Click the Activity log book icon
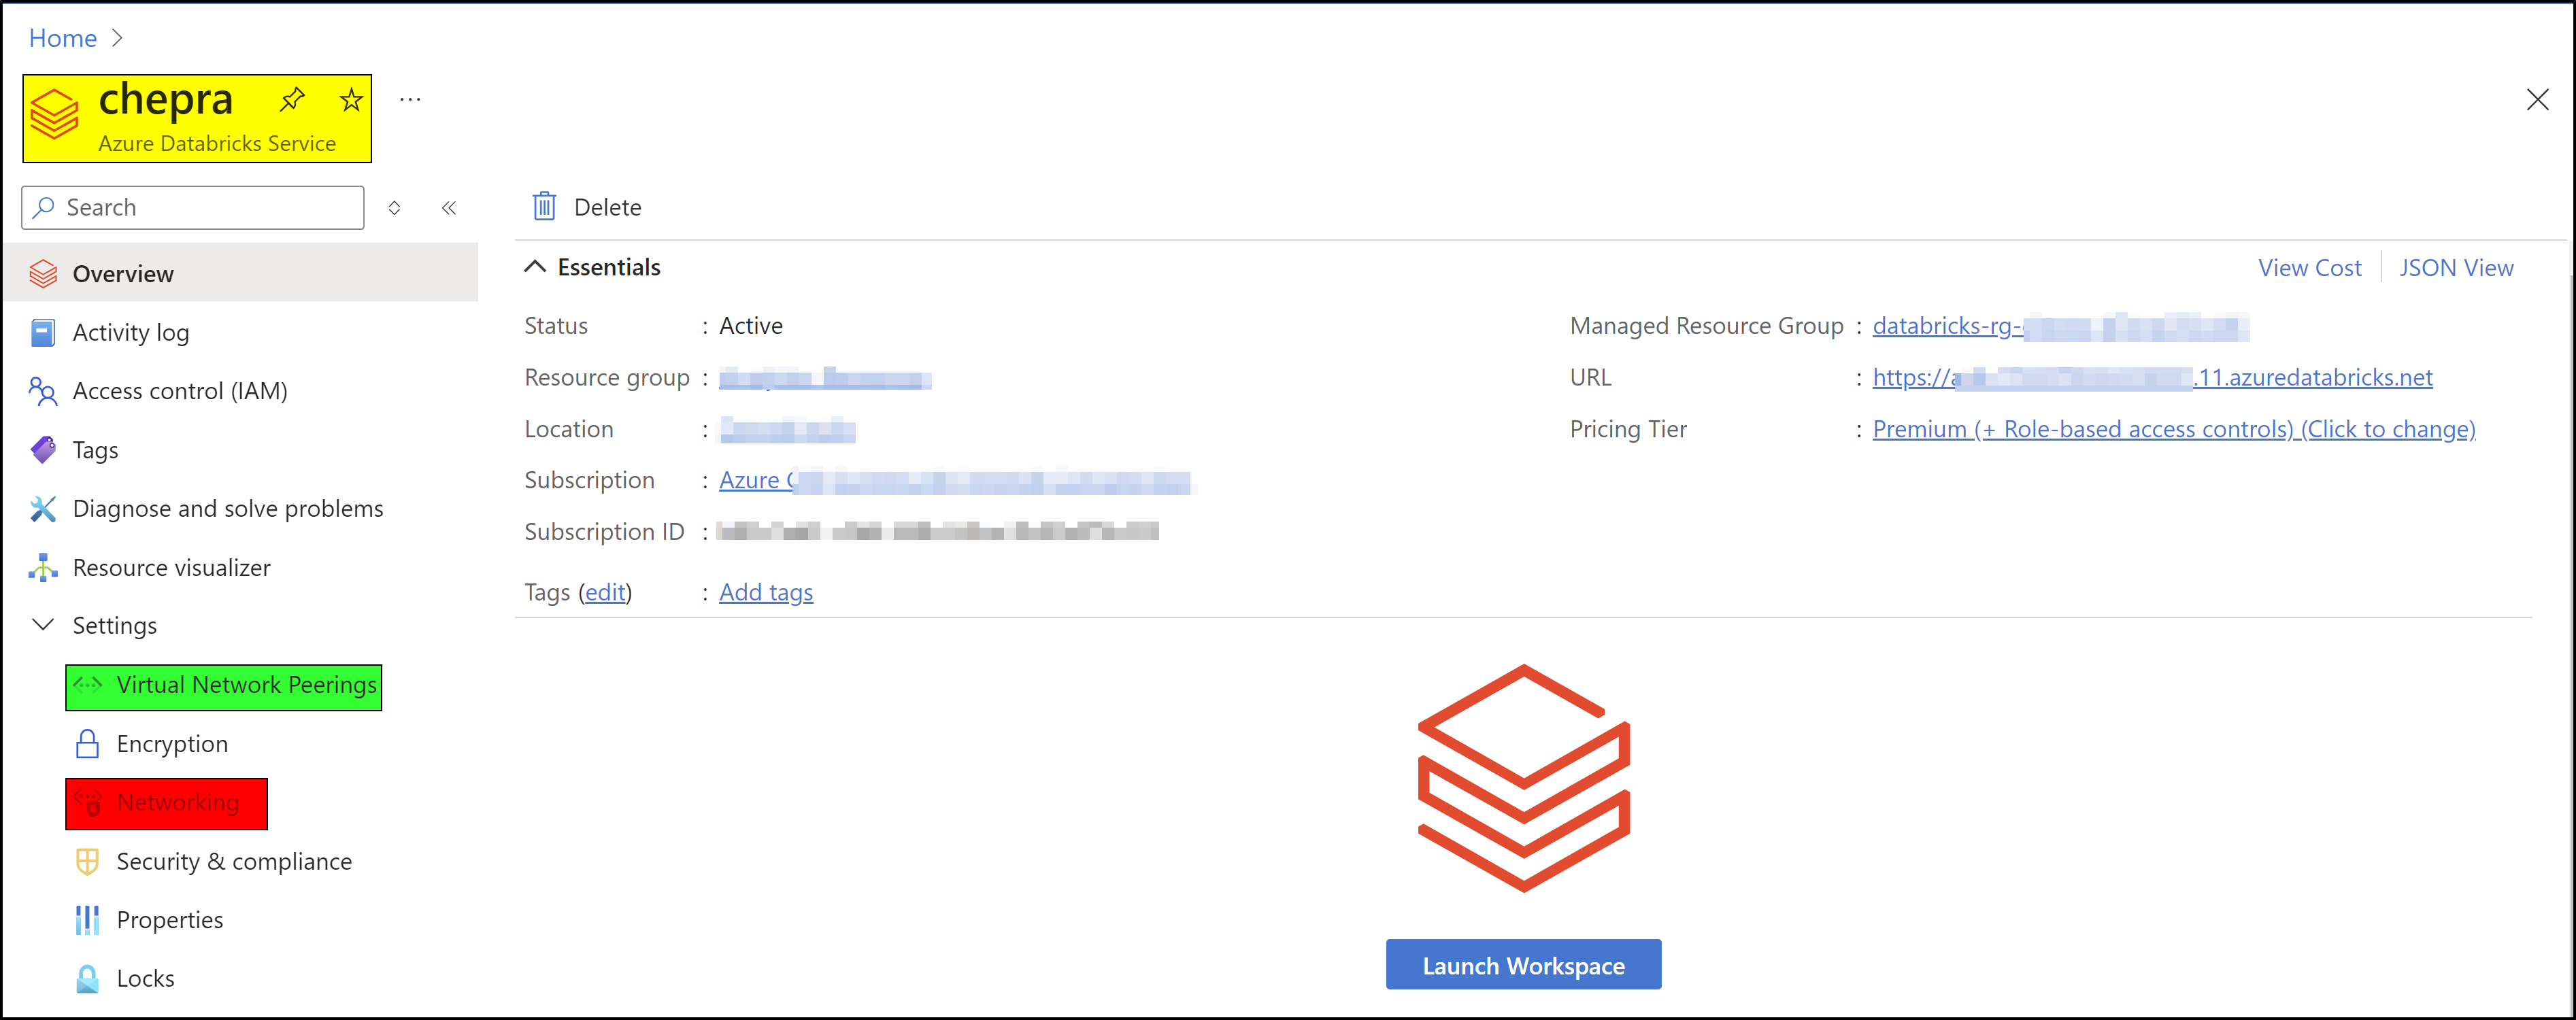 point(43,332)
